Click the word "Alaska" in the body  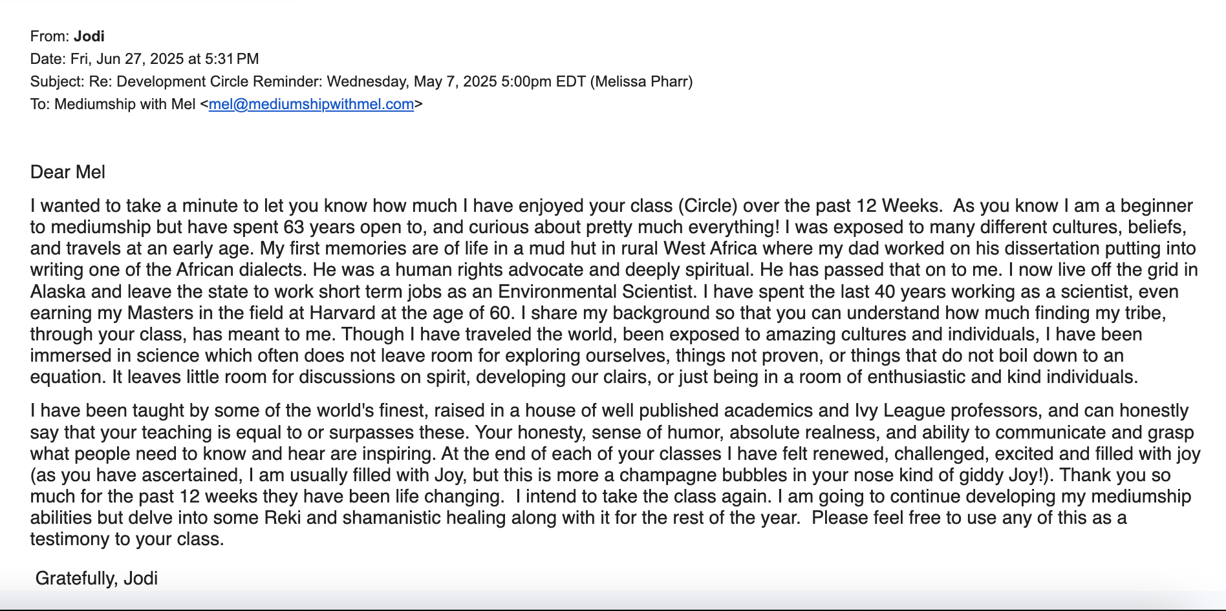[58, 291]
